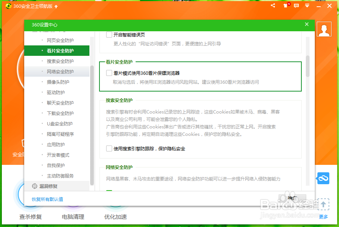Open the share icon in the title bar
The width and height of the screenshot is (339, 227).
pos(273,6)
